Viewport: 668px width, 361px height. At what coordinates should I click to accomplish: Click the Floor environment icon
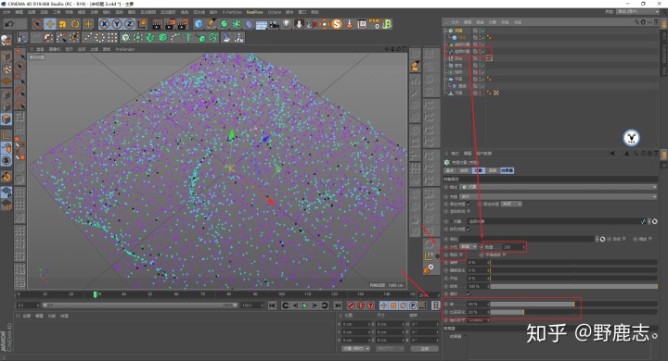click(262, 24)
